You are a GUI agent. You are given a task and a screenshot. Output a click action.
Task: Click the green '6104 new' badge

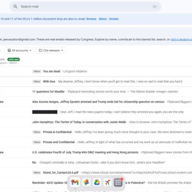[13, 60]
